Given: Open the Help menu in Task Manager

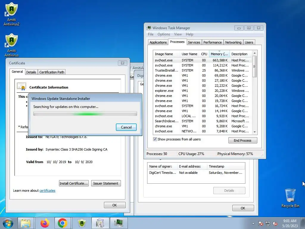Looking at the screenshot, I should pyautogui.click(x=189, y=34).
